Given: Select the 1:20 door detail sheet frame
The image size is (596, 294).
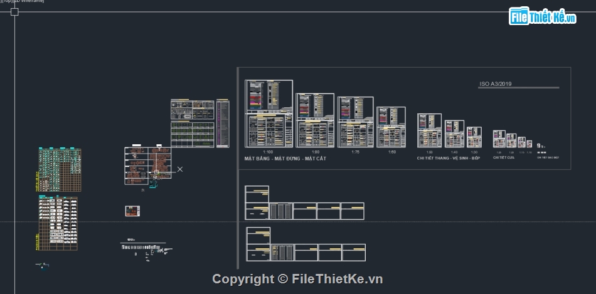Looking at the screenshot, I should pyautogui.click(x=511, y=140).
